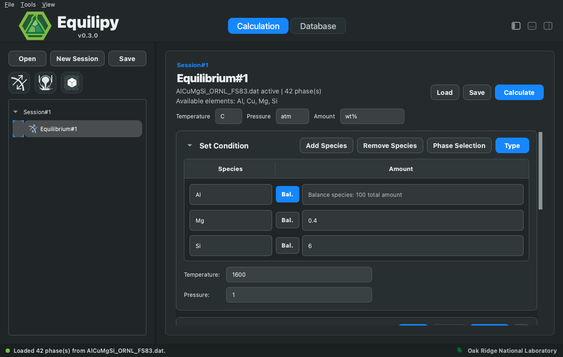Click the v0.3.0 version label
The width and height of the screenshot is (563, 357).
coord(88,35)
